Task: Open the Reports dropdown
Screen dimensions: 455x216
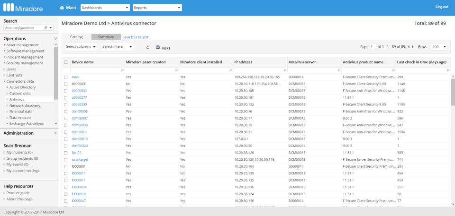Action: pos(157,8)
